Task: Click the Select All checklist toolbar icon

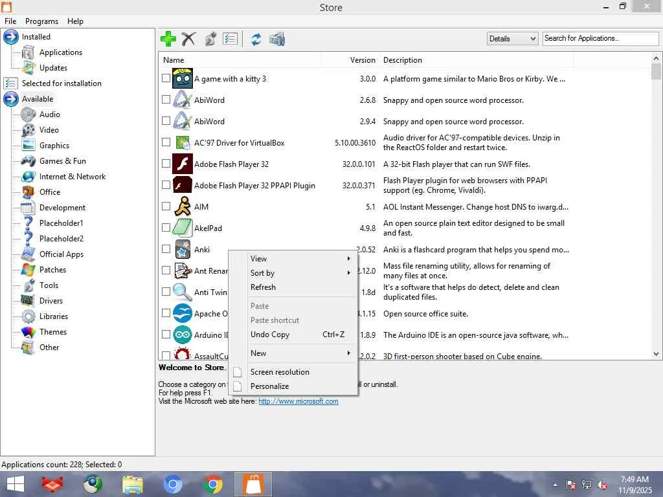Action: 230,39
